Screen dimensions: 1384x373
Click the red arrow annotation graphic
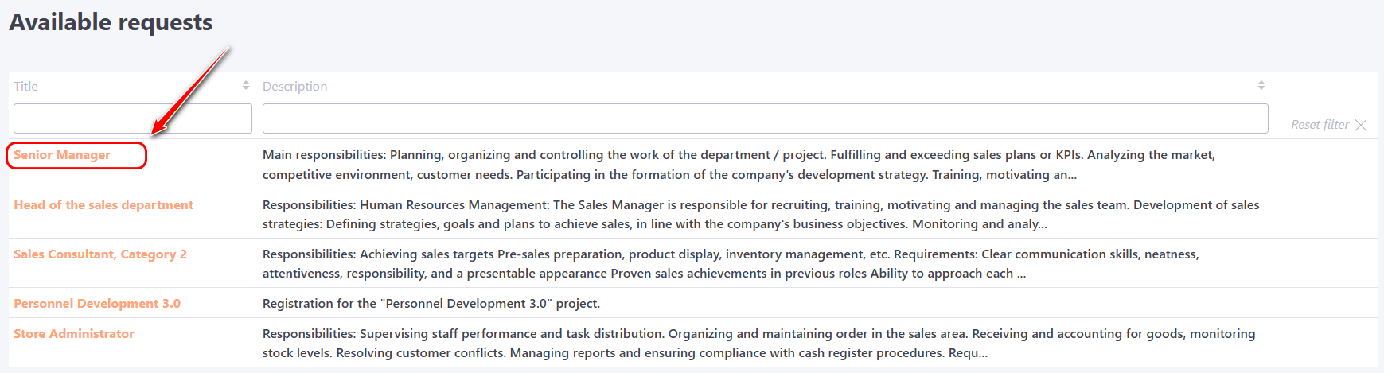click(191, 89)
